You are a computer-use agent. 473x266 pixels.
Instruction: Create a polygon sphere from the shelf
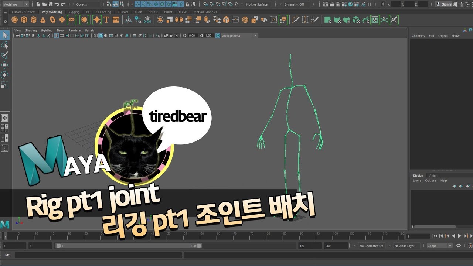[15, 20]
